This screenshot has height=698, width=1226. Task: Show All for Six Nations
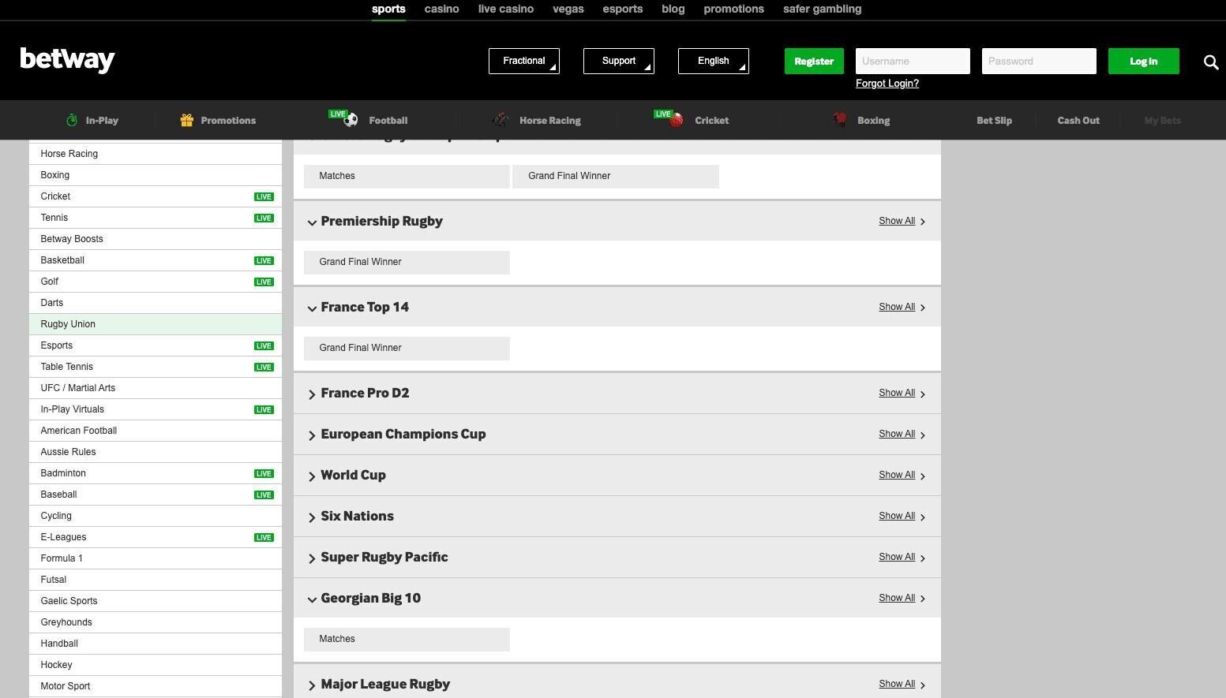tap(902, 516)
